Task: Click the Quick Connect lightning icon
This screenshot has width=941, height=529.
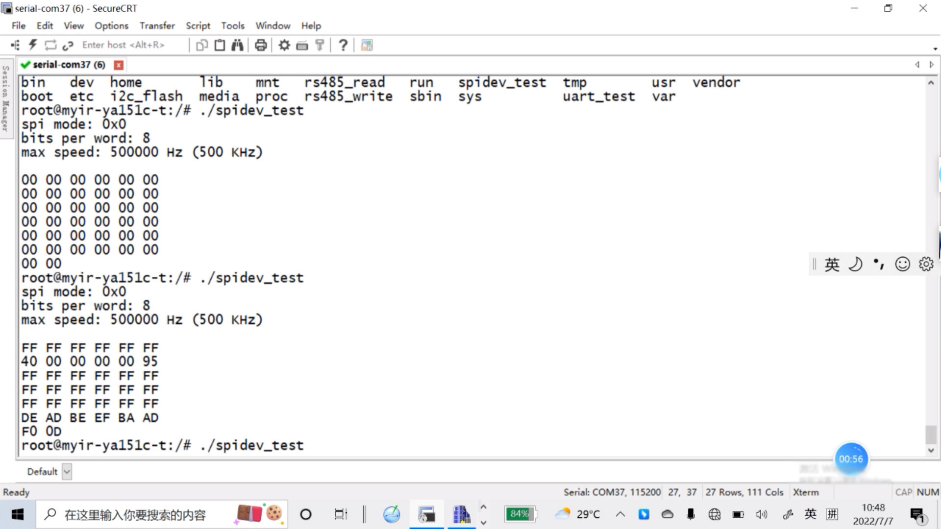Action: point(33,45)
